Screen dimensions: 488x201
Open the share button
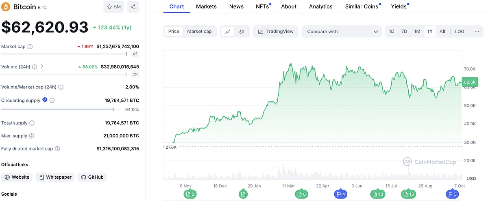133,7
